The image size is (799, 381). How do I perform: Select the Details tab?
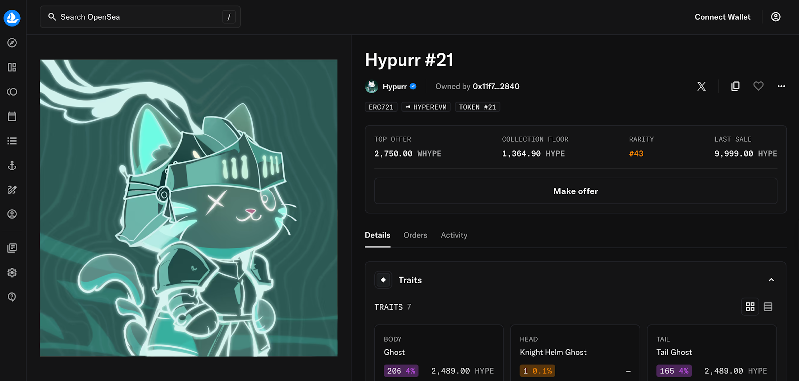pyautogui.click(x=378, y=235)
